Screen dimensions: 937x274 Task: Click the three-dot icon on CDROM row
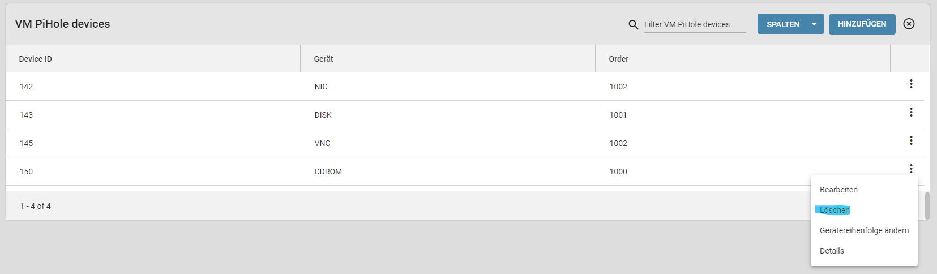911,169
